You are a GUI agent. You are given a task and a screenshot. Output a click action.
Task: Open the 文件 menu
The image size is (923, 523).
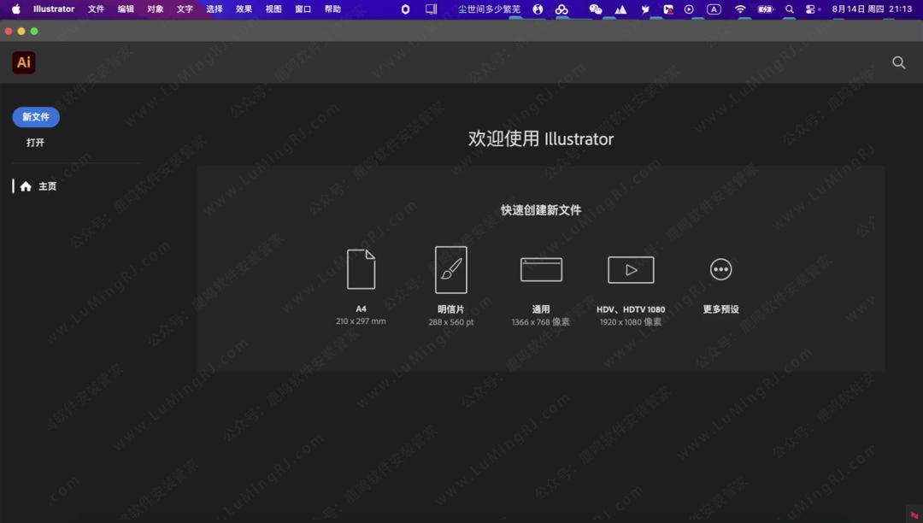(x=97, y=9)
